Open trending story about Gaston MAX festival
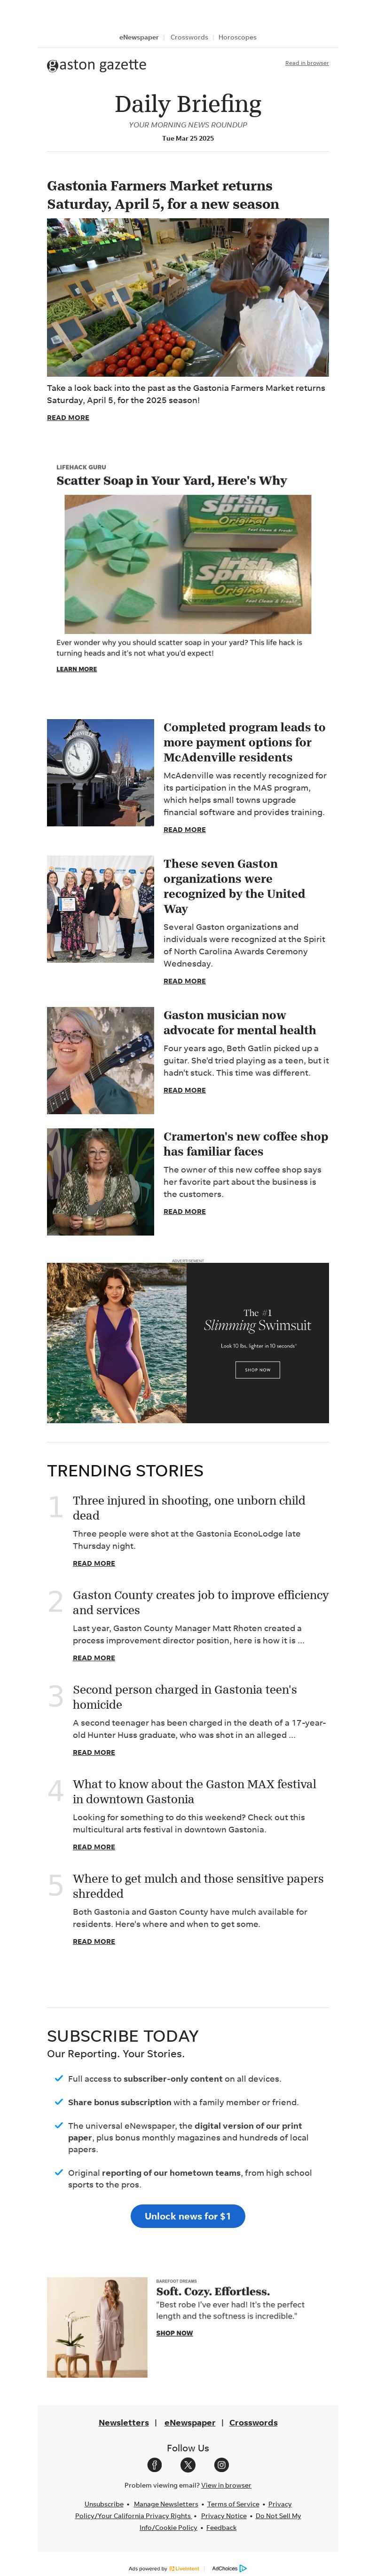The image size is (376, 2576). (194, 1791)
